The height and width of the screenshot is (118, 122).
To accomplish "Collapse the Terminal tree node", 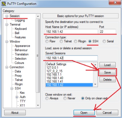I will tap(7, 24).
